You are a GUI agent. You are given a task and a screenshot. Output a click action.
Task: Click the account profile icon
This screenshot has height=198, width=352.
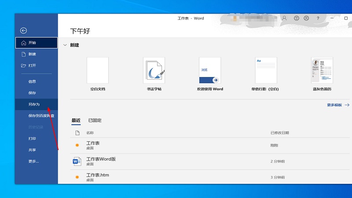pyautogui.click(x=285, y=18)
